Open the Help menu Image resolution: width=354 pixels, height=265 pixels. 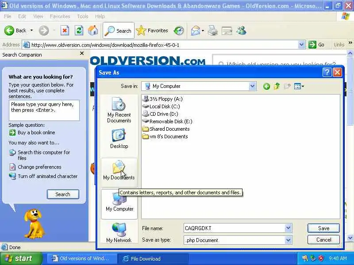pyautogui.click(x=100, y=16)
